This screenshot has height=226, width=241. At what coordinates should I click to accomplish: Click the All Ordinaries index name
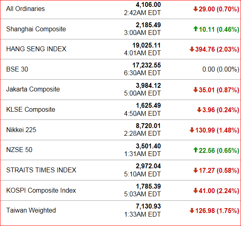click(25, 9)
